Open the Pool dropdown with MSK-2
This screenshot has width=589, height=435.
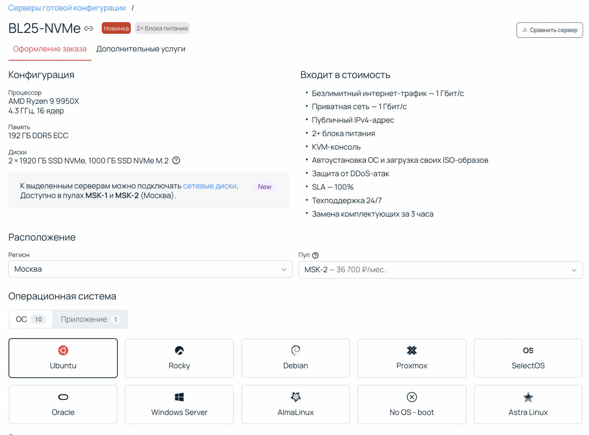click(x=440, y=270)
